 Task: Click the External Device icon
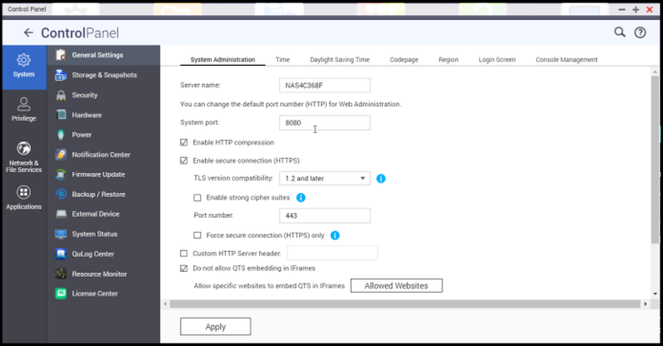point(61,214)
